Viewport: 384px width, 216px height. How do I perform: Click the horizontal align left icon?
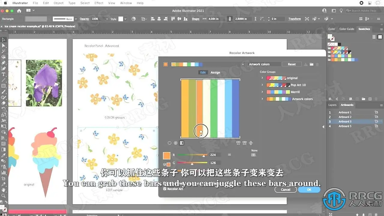click(152, 19)
